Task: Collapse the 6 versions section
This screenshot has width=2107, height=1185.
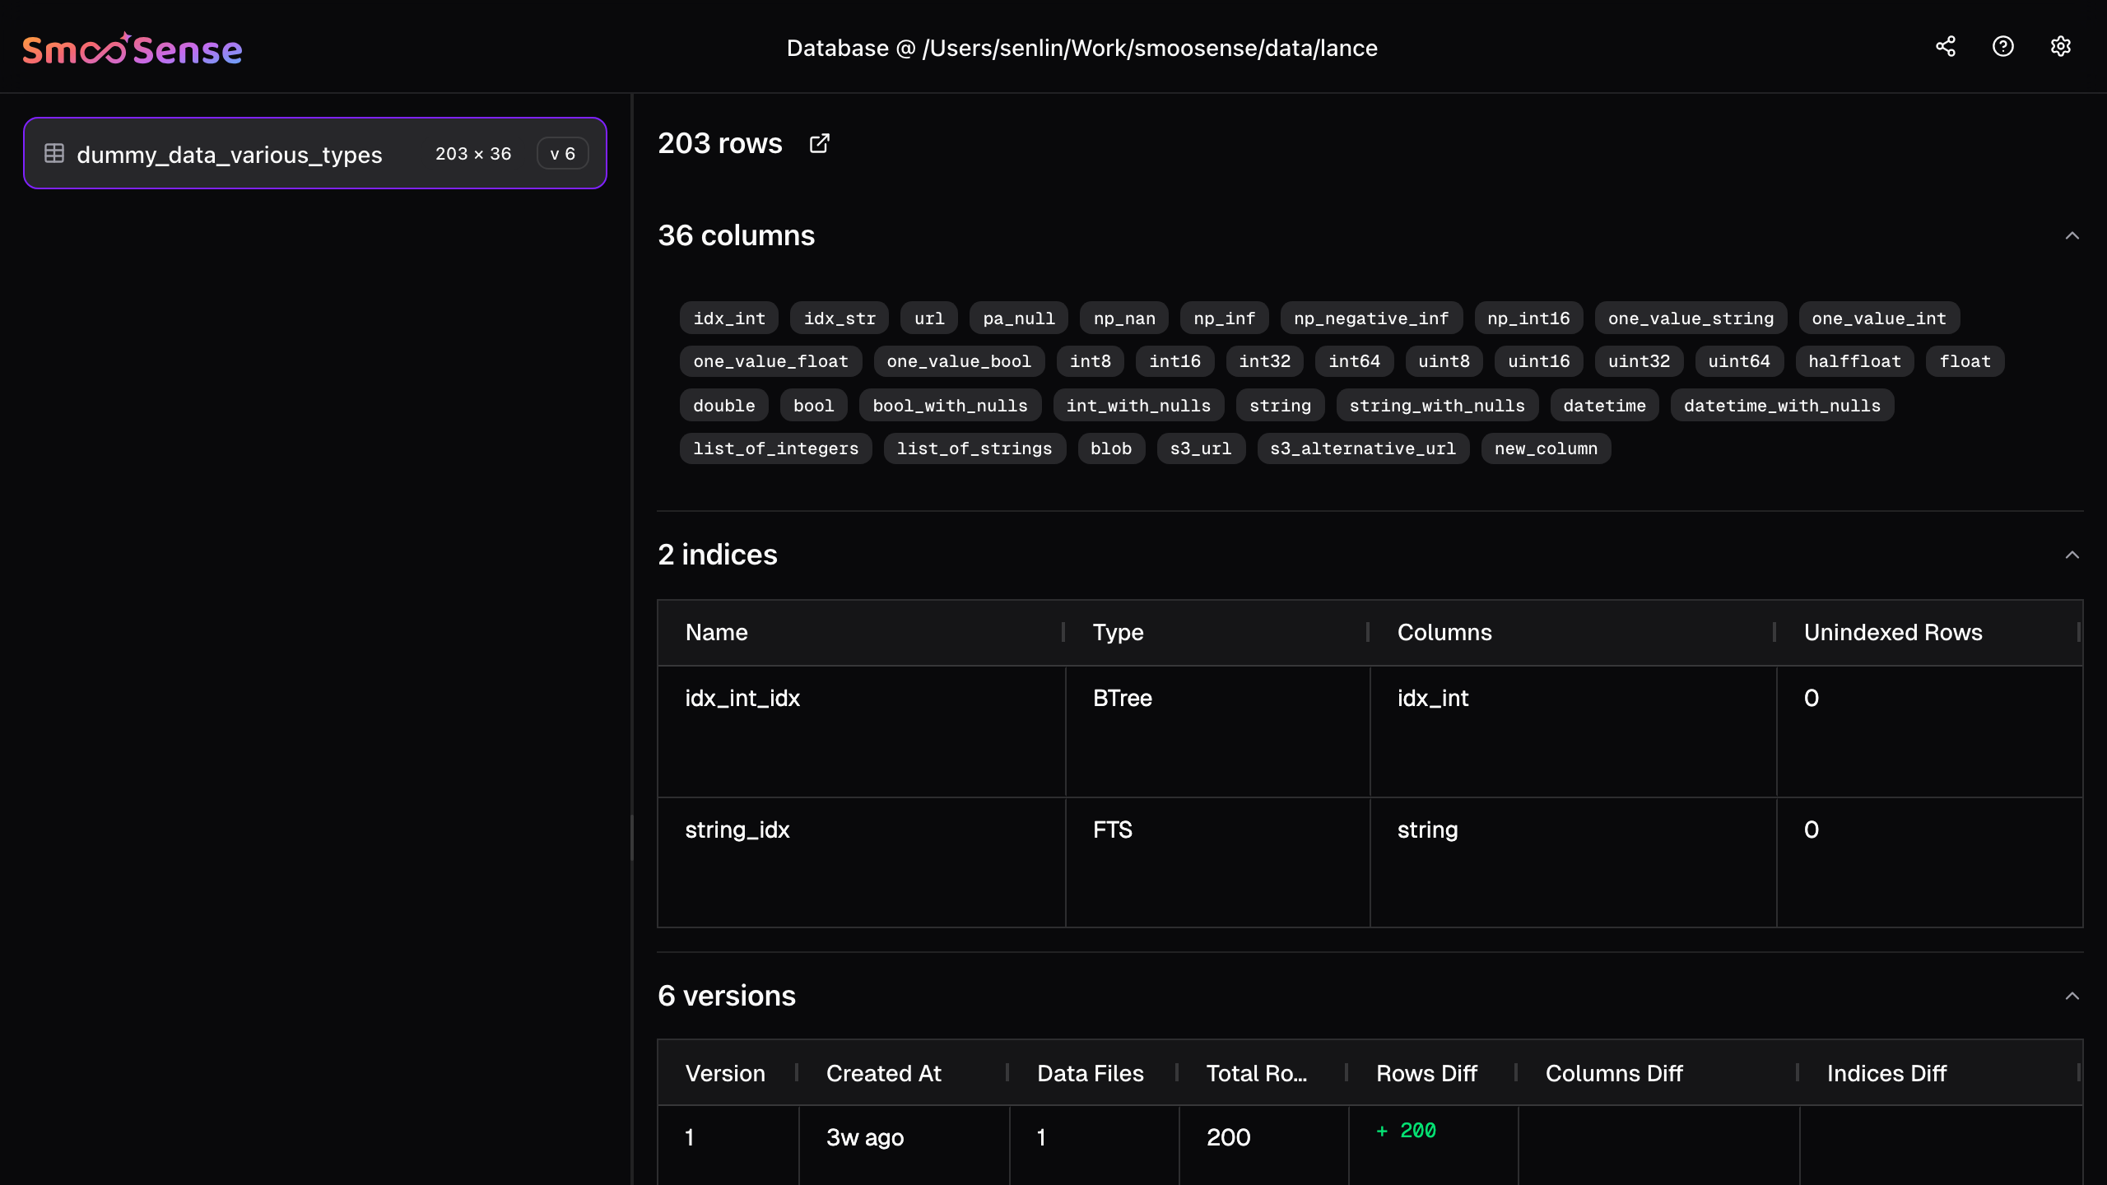Action: [2071, 995]
